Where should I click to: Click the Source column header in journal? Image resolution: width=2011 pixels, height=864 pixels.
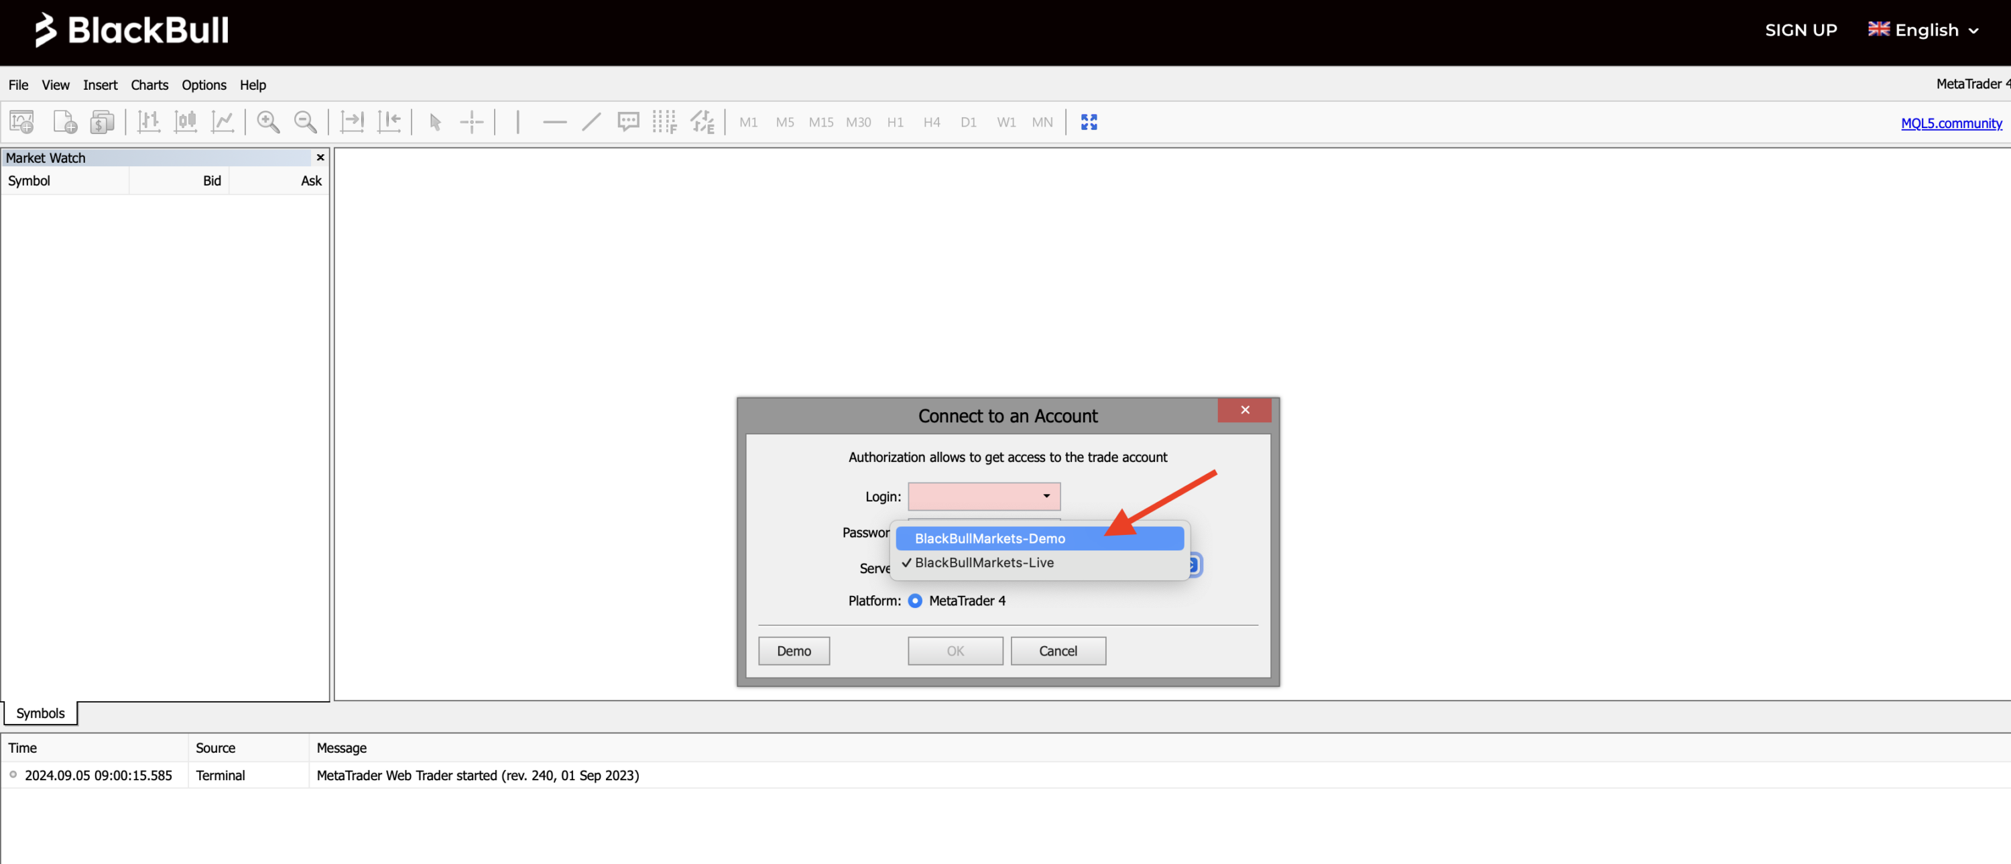[248, 749]
